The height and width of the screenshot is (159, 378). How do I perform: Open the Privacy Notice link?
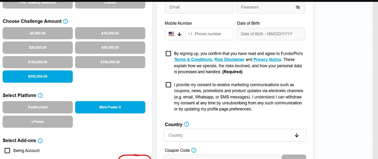(x=267, y=60)
